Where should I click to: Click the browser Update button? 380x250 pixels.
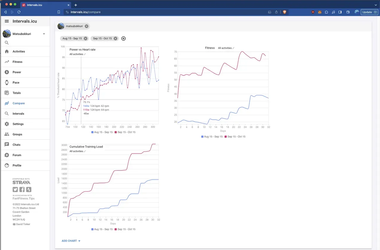pos(369,12)
